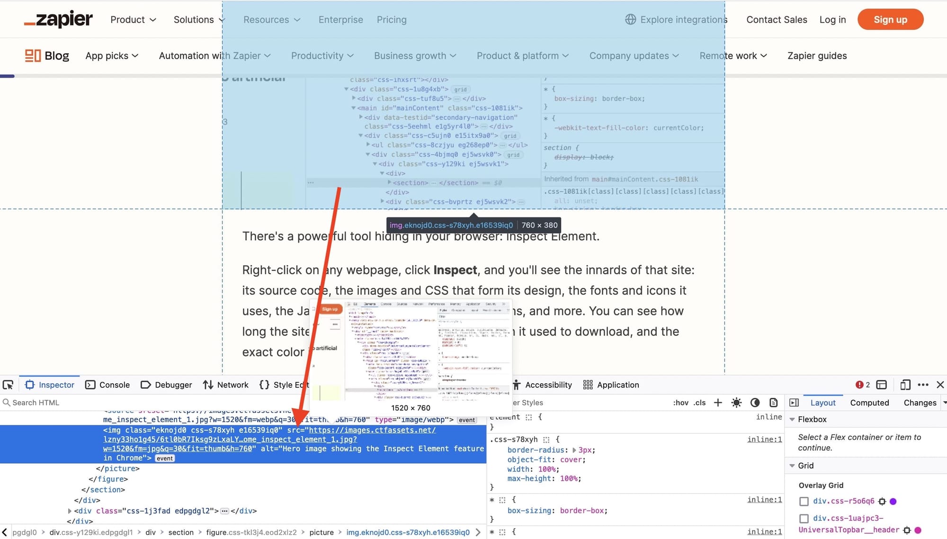This screenshot has width=947, height=539.
Task: Toggle the .cls class editor
Action: [699, 402]
